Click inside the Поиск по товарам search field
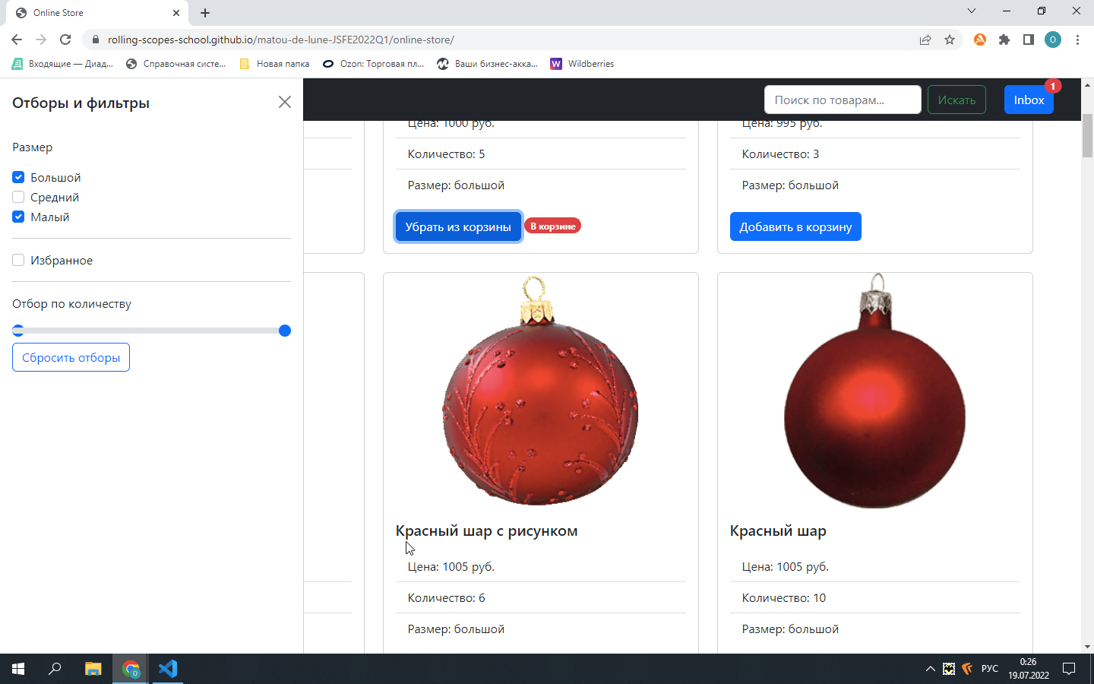 [x=843, y=99]
